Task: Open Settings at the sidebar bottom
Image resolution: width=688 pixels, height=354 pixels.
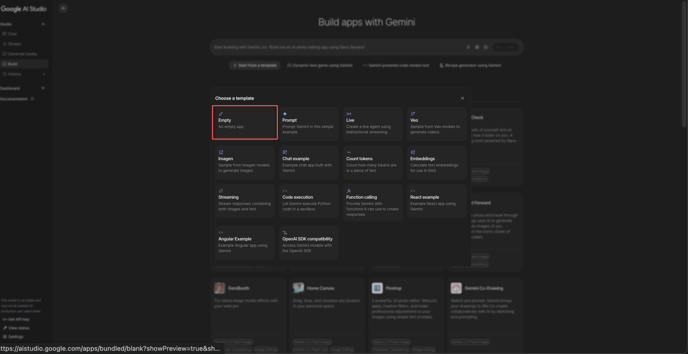Action: tap(13, 337)
